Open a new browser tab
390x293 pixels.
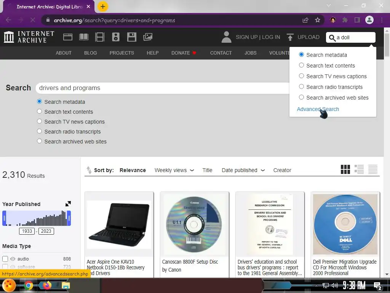point(103,7)
